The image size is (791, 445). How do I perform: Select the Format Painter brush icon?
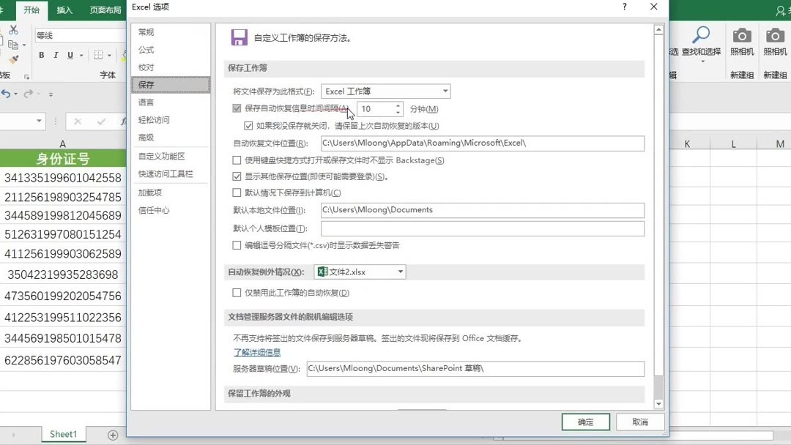(12, 57)
